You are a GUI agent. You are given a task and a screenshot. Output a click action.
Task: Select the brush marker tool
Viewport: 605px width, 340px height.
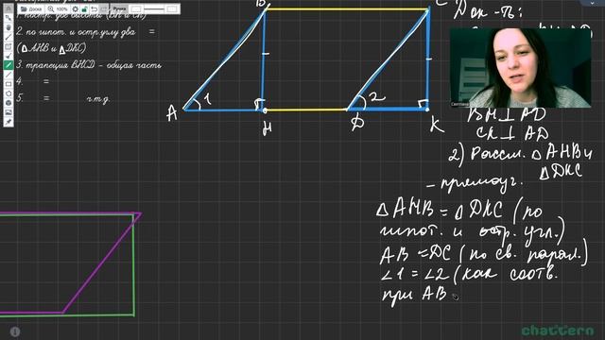[x=9, y=56]
